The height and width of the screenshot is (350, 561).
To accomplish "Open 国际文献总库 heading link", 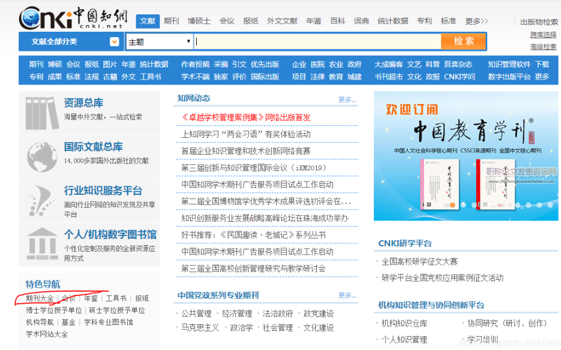I will pyautogui.click(x=94, y=147).
